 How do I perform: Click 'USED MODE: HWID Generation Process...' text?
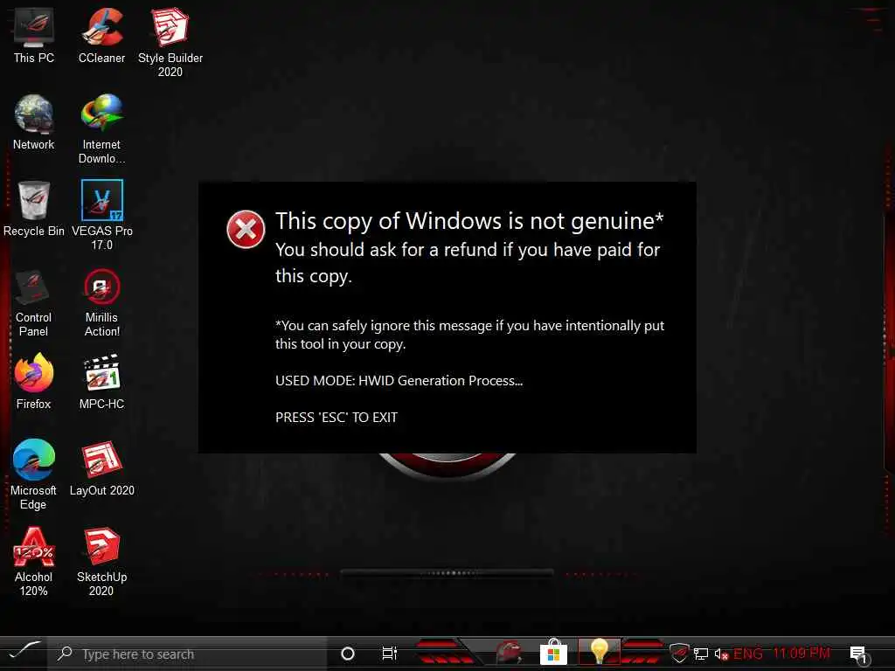coord(399,381)
